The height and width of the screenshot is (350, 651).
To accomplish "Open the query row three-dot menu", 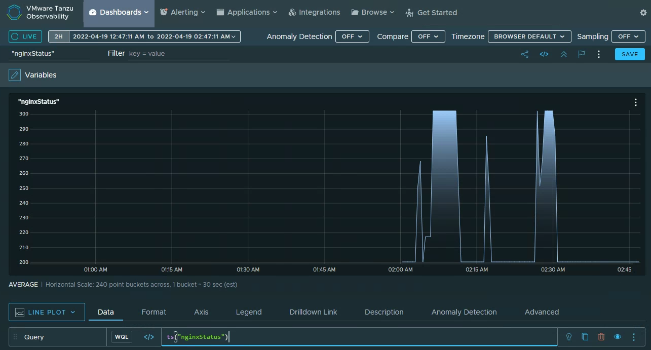I will 634,337.
